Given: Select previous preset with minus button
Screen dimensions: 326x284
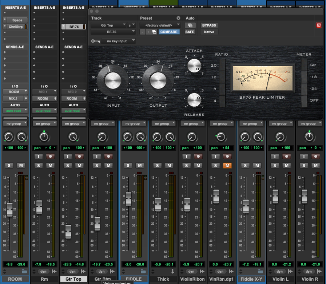Looking at the screenshot, I should [x=142, y=32].
